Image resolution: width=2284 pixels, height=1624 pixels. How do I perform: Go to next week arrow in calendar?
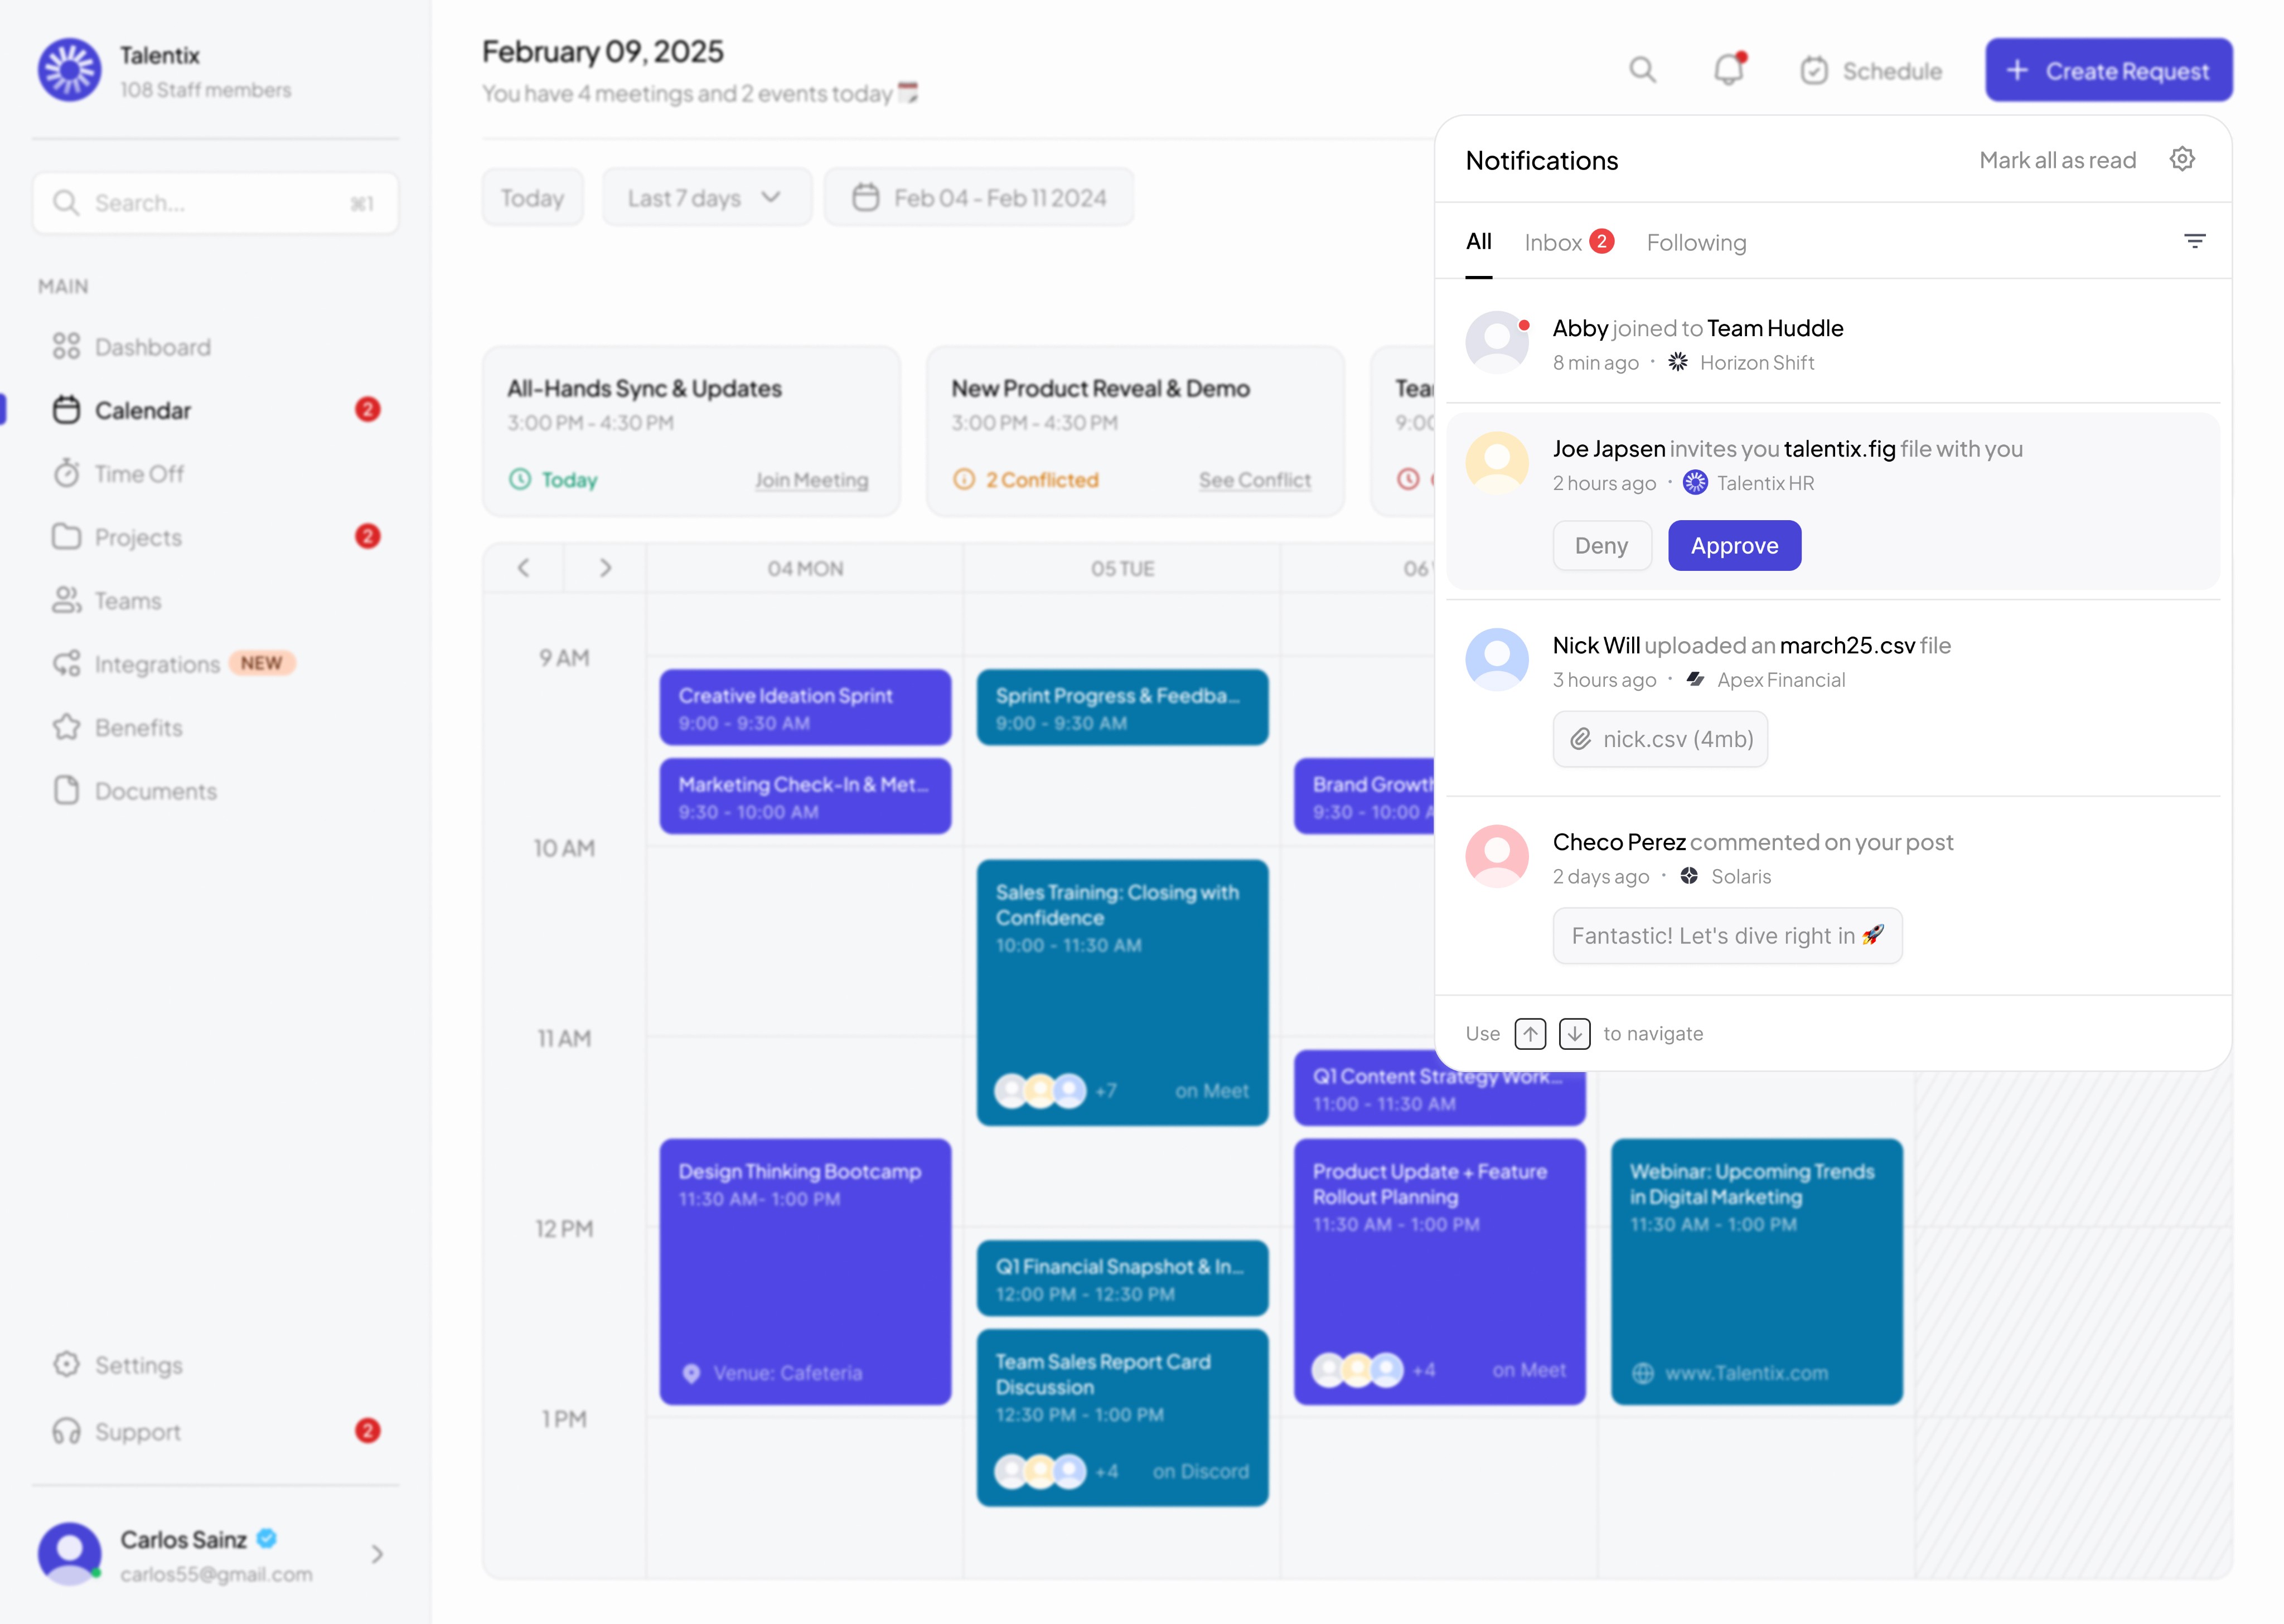[x=605, y=568]
